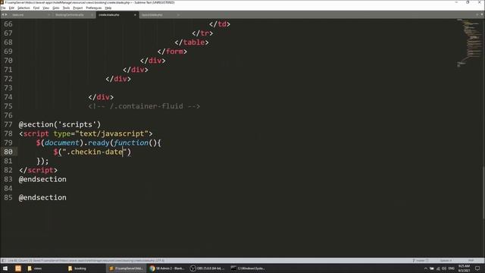Open the taskbar clock and date

pyautogui.click(x=464, y=268)
